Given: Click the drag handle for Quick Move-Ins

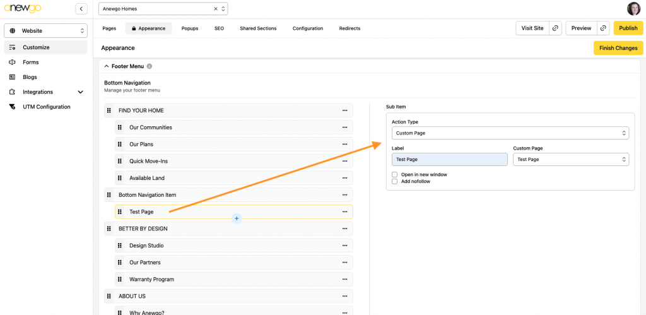Looking at the screenshot, I should point(120,161).
